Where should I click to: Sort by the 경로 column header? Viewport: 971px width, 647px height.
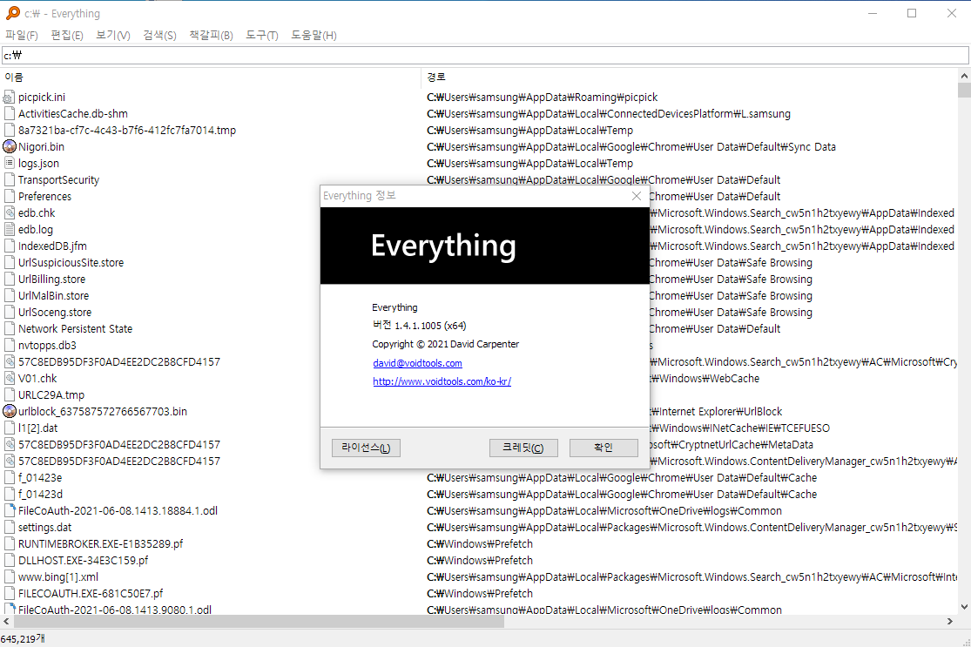point(689,78)
